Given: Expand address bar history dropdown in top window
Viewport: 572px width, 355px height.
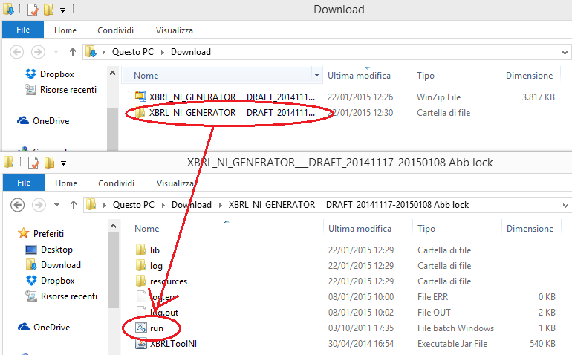Looking at the screenshot, I should [x=564, y=52].
